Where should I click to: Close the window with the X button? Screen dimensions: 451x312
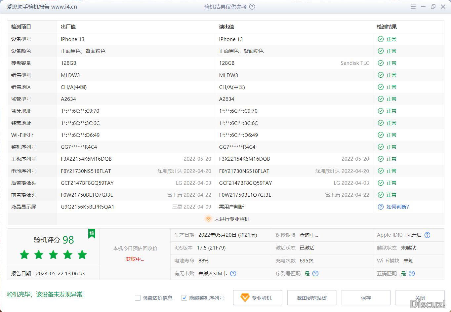pos(443,7)
